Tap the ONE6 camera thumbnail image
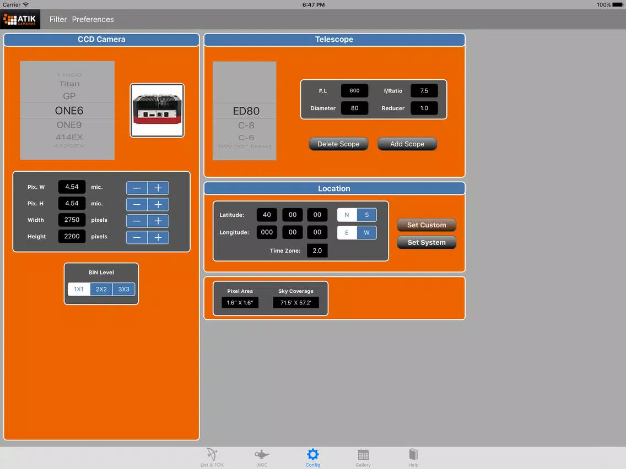The image size is (626, 469). (157, 111)
